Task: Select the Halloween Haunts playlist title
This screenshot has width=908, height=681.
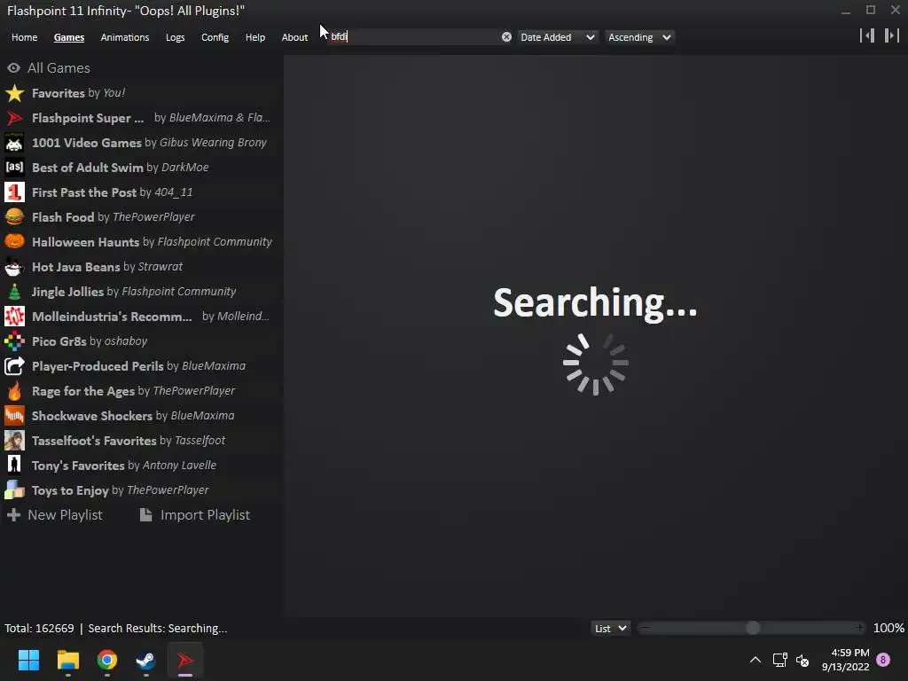Action: [86, 242]
